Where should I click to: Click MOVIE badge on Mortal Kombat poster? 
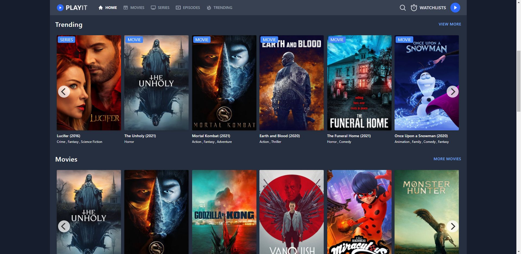202,40
